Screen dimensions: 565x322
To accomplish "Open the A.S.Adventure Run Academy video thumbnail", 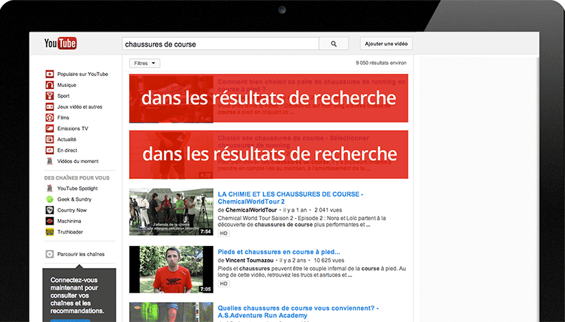I will click(171, 312).
